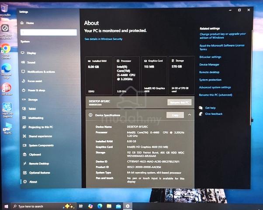
Task: Click the Optional features icon
Action: click(x=25, y=172)
